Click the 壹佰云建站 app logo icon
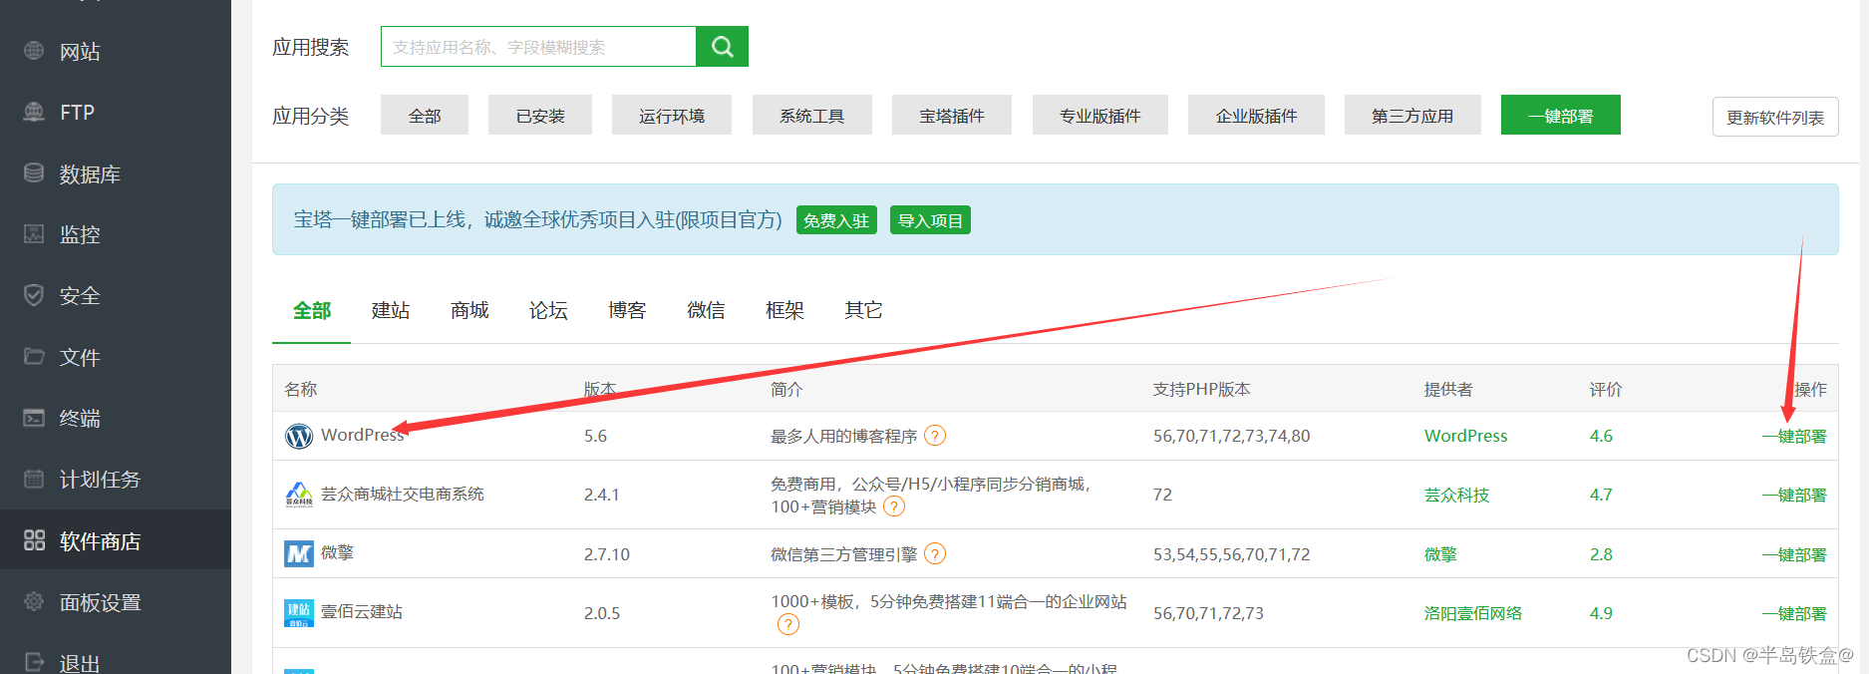The width and height of the screenshot is (1869, 674). click(x=299, y=612)
